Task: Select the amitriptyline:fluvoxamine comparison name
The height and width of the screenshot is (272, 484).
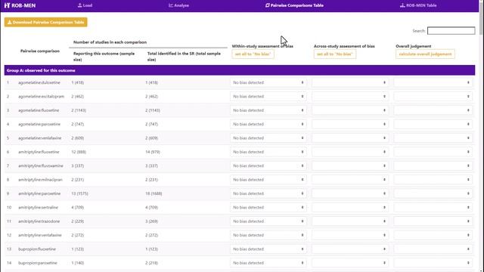Action: [x=40, y=166]
